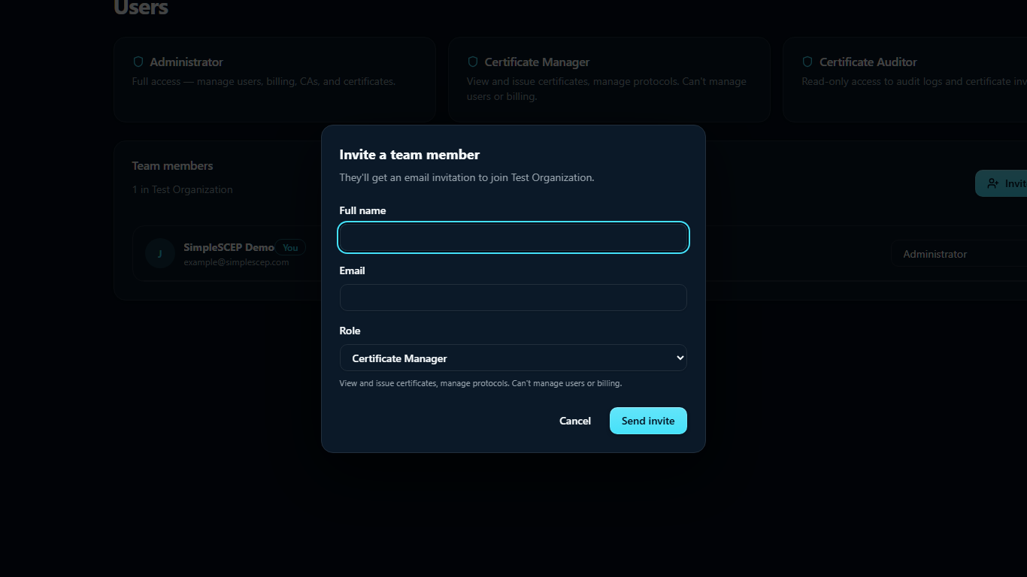The height and width of the screenshot is (577, 1027).
Task: Click the Certificate Manager shield icon
Action: coord(473,62)
